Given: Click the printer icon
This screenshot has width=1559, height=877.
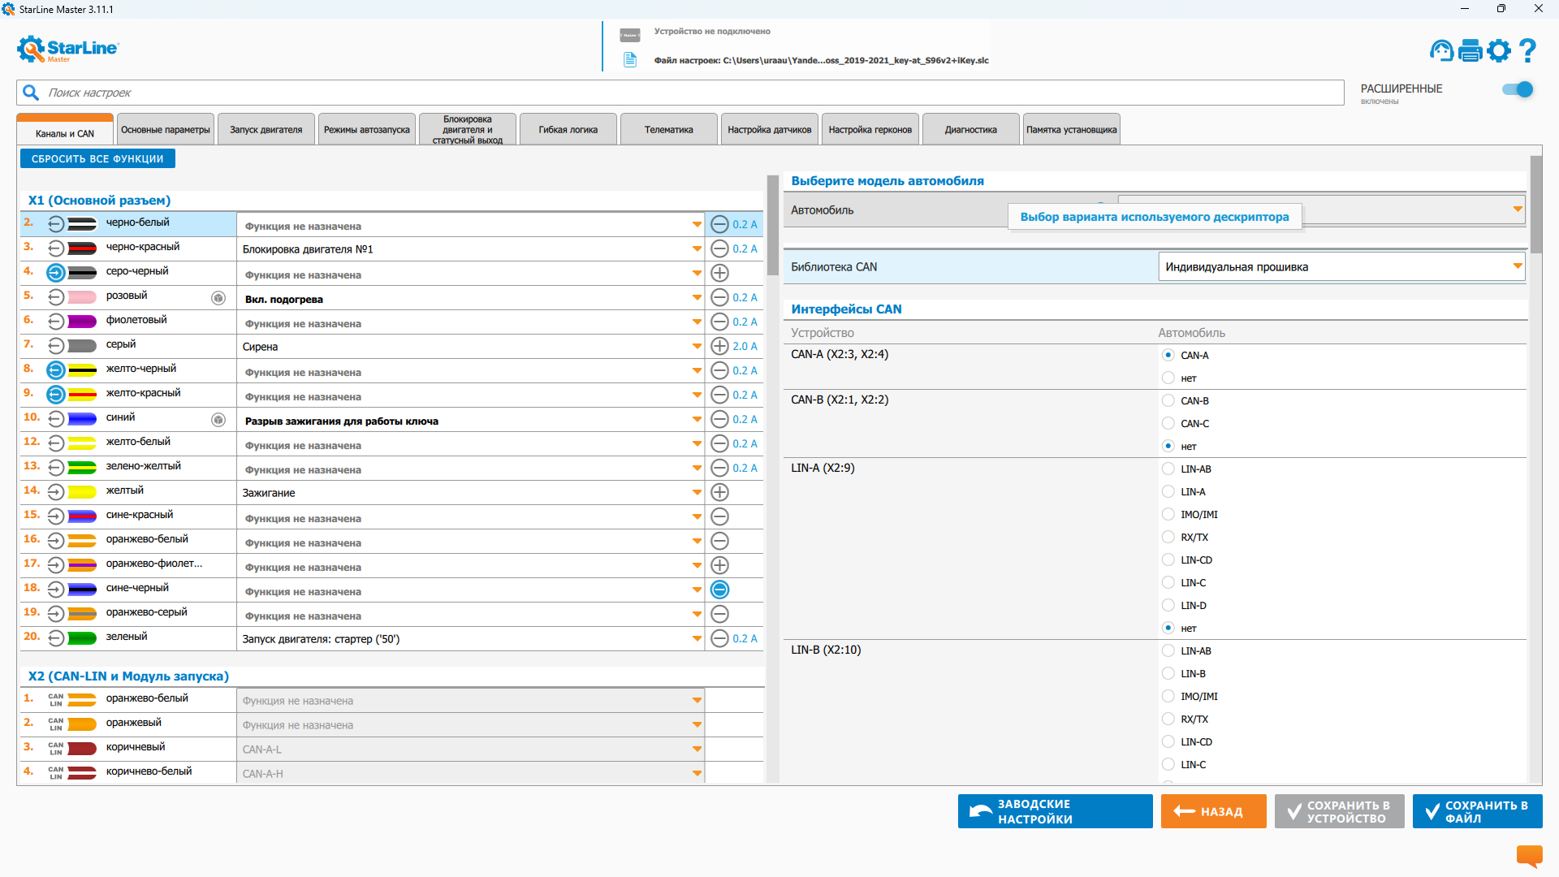Looking at the screenshot, I should coord(1470,51).
